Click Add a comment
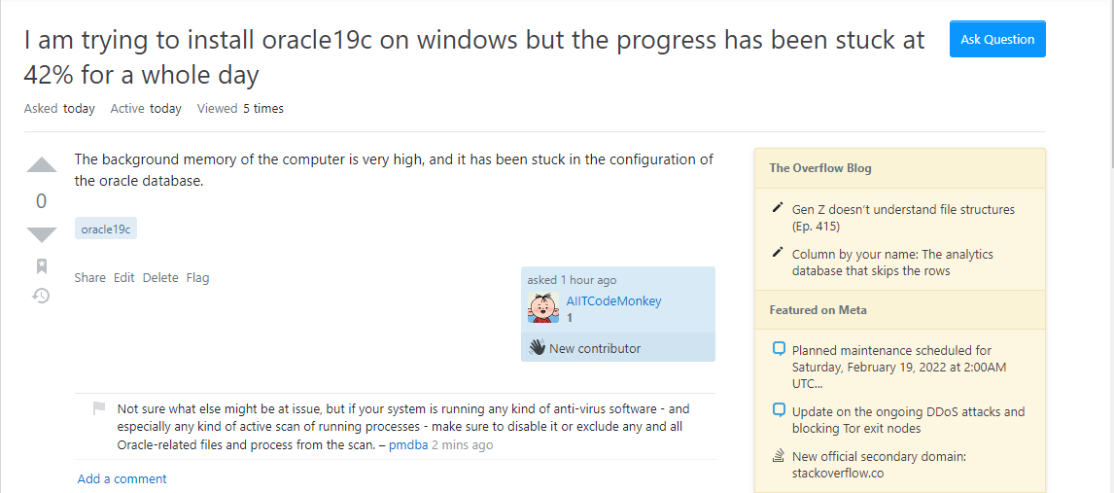 coord(122,478)
